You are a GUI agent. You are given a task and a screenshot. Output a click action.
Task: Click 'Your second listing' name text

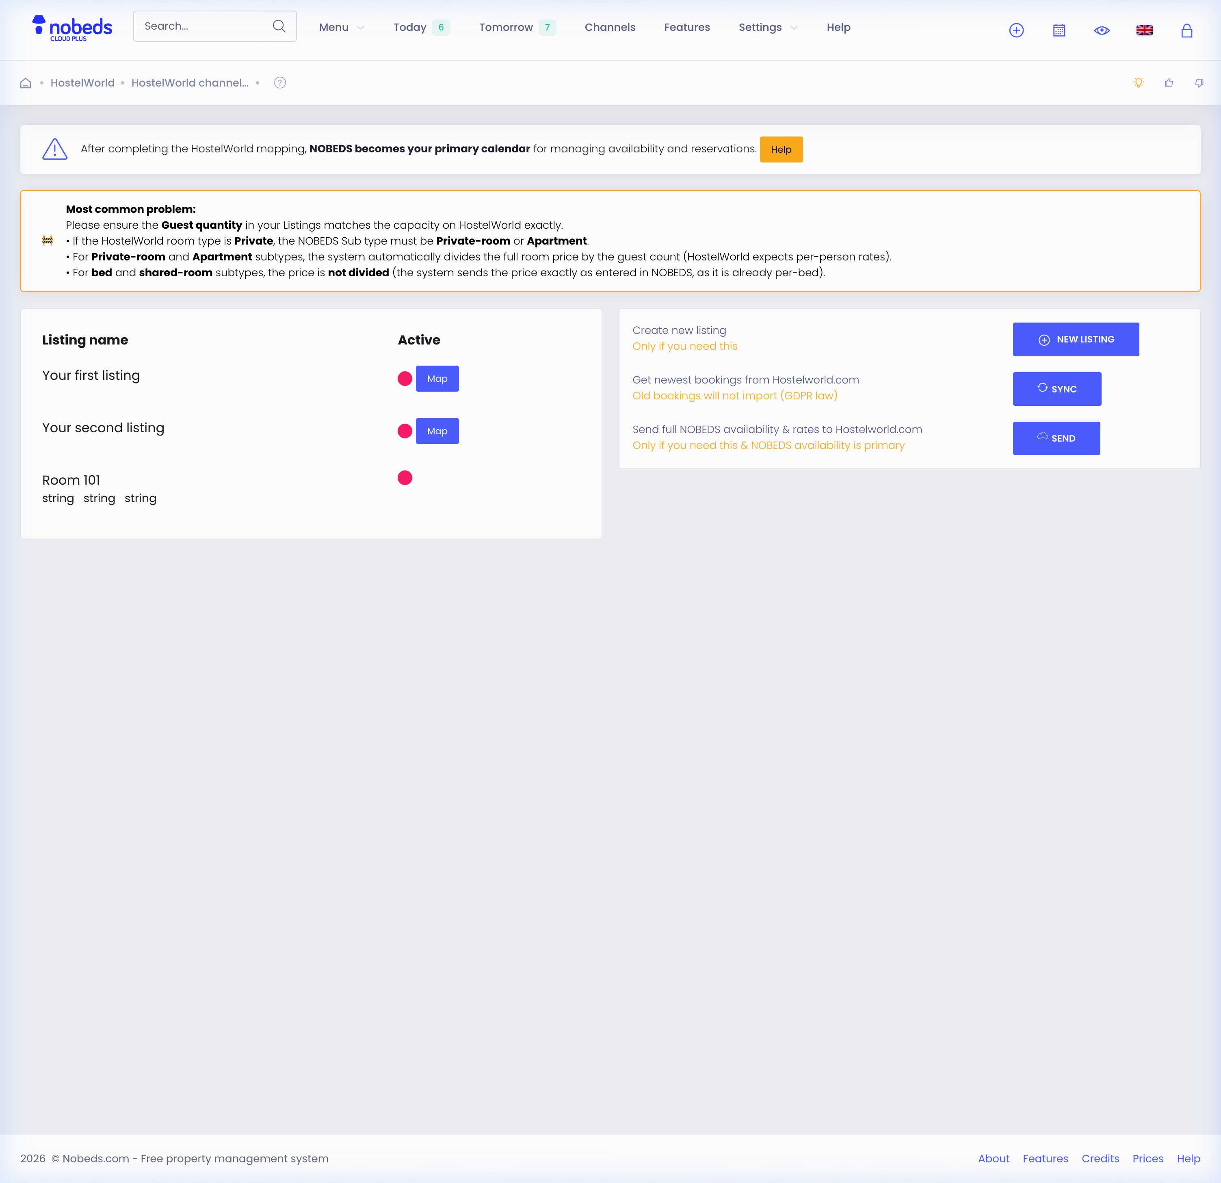pos(104,428)
